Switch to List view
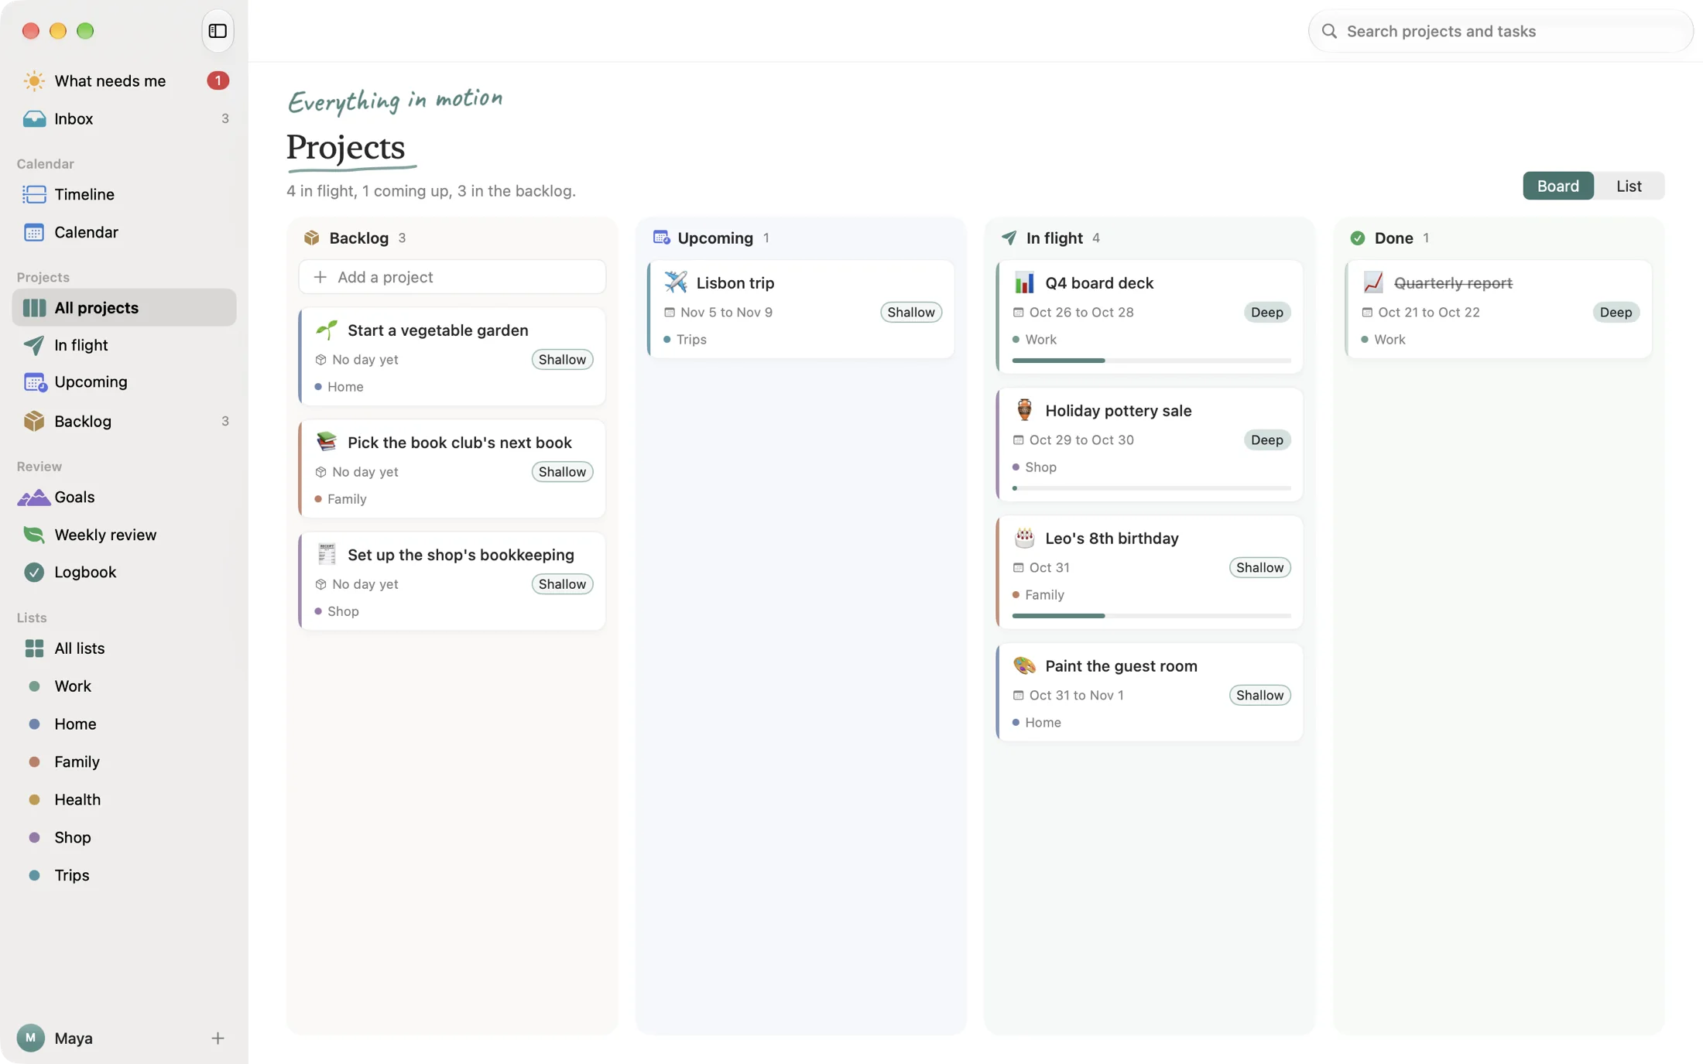This screenshot has width=1703, height=1064. (x=1629, y=186)
